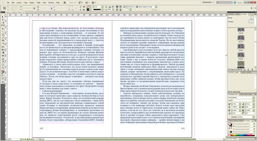This screenshot has width=257, height=141.
Task: Open leading 16 pt dropdown
Action: pyautogui.click(x=254, y=104)
